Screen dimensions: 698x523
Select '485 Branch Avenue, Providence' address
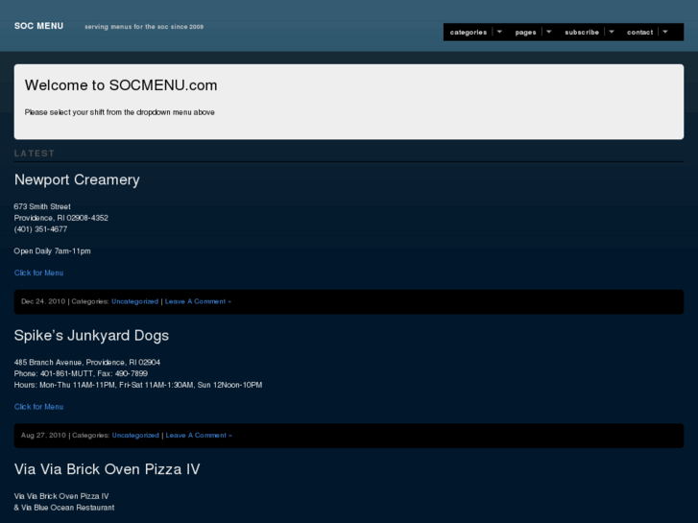(87, 363)
